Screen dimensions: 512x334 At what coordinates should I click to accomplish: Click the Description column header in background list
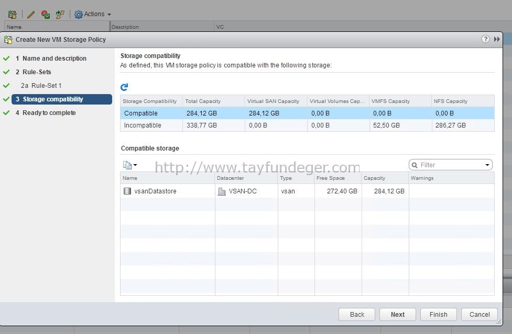coord(162,27)
